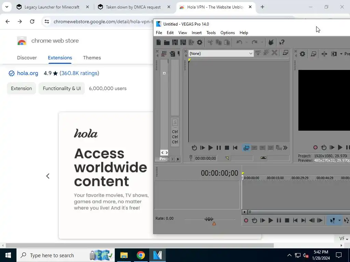
Task: Open Video Preview properties gear icon
Action: click(x=302, y=54)
